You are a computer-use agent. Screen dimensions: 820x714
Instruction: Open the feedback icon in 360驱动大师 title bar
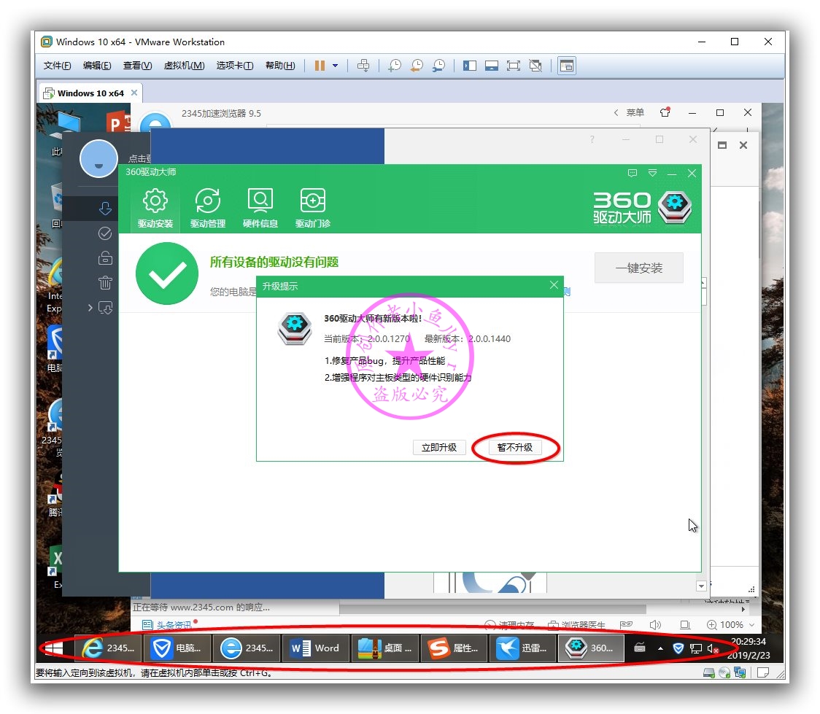tap(633, 173)
